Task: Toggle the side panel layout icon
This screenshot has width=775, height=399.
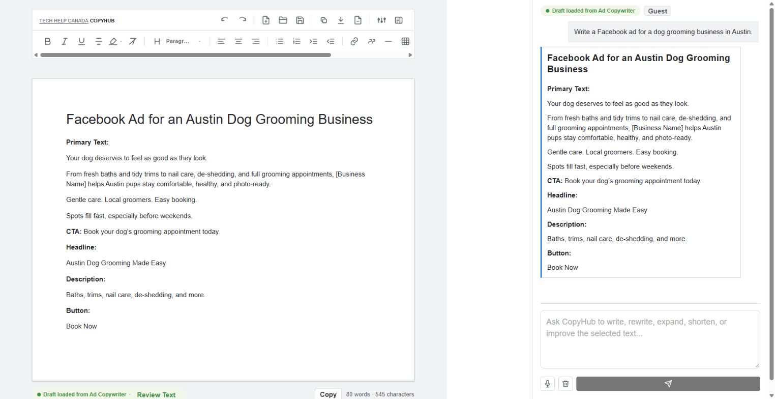Action: click(x=399, y=20)
